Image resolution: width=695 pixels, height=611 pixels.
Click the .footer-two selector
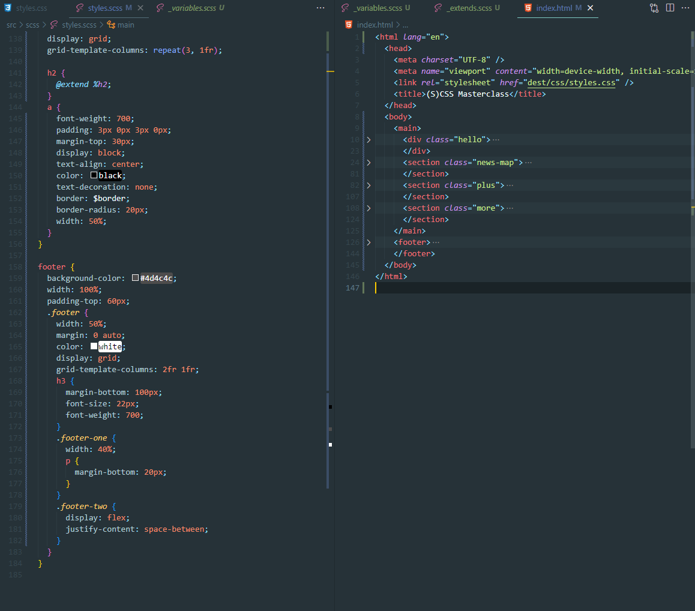point(82,506)
